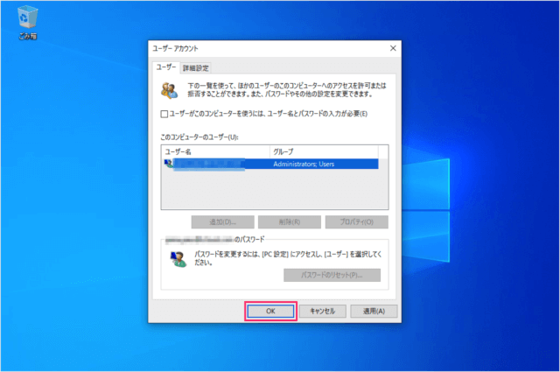
Task: Open the Recycle Bin desktop icon
Action: coord(26,20)
